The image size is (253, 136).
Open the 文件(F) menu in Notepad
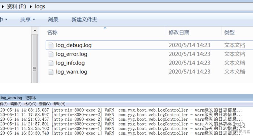(4, 104)
